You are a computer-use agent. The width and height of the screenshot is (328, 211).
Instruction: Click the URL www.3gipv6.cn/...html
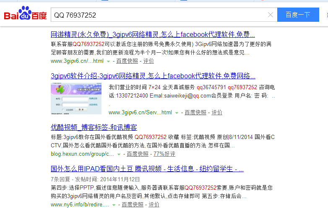pos(77,61)
